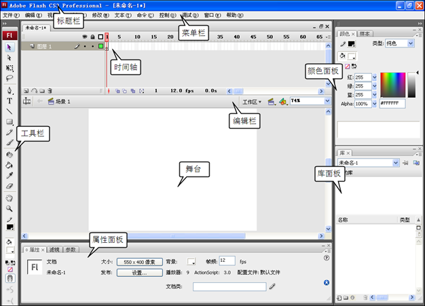Select the Subselection tool
The image size is (425, 306).
click(x=10, y=58)
